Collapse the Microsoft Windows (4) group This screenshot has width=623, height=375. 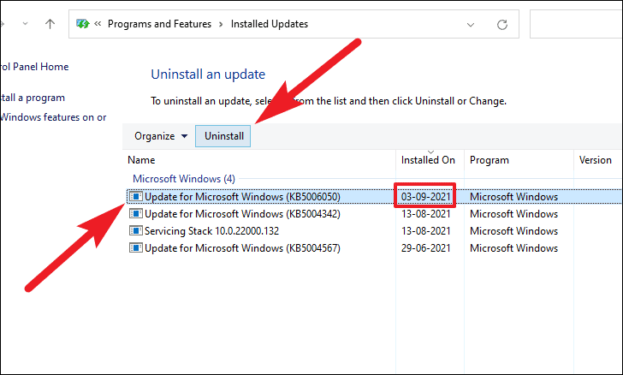tap(183, 179)
